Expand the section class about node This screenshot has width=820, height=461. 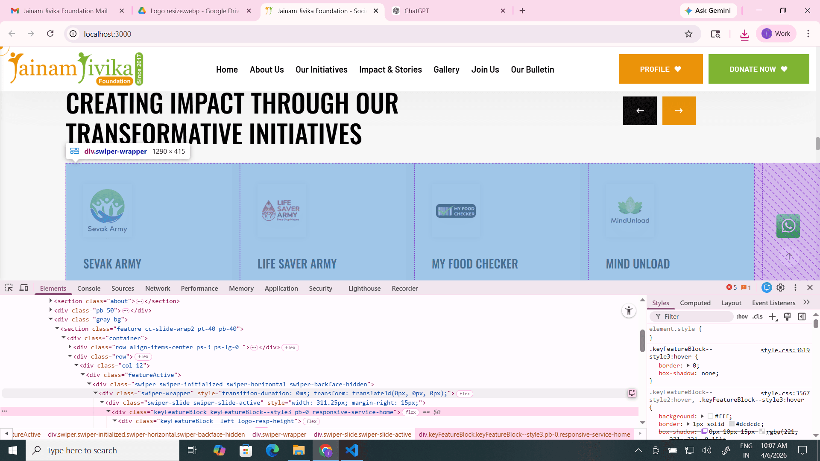pos(51,301)
